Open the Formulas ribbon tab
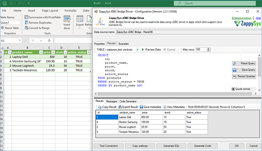This screenshot has height=151, width=262. coord(71,11)
